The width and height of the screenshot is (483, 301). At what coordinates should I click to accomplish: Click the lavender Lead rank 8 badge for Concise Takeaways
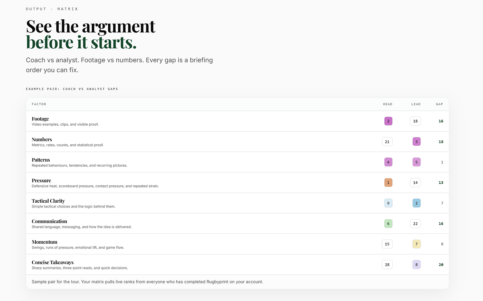tap(416, 265)
